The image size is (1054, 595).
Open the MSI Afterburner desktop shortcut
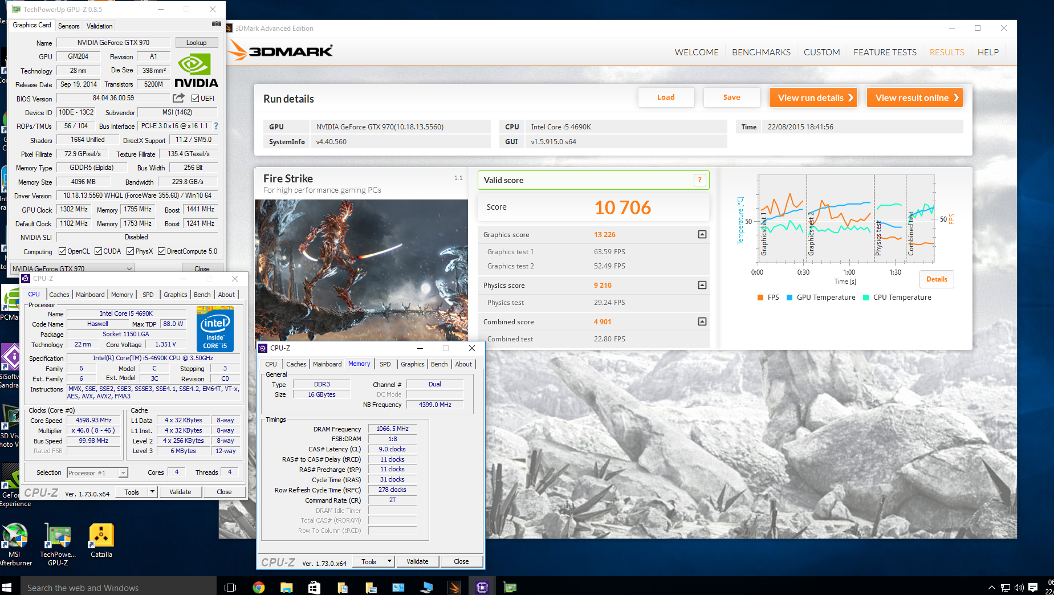[15, 544]
